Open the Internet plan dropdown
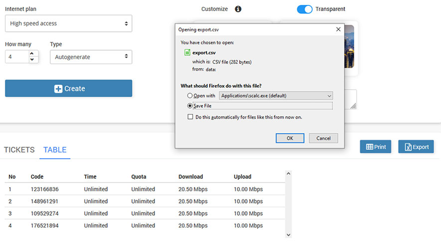The height and width of the screenshot is (244, 441). 68,24
